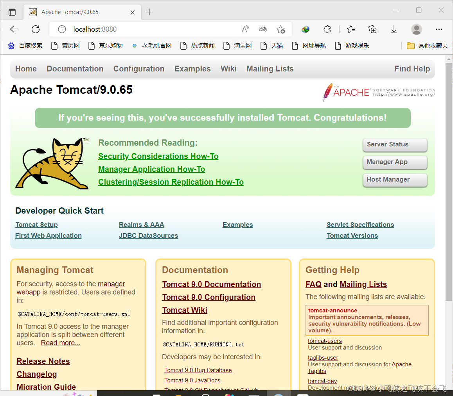Viewport: 453px width, 396px height.
Task: Click the translate page icon
Action: coord(263,29)
